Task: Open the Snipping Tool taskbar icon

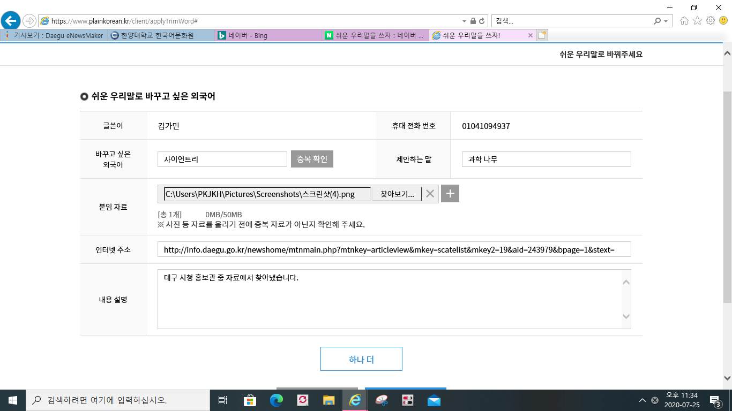Action: click(x=381, y=400)
